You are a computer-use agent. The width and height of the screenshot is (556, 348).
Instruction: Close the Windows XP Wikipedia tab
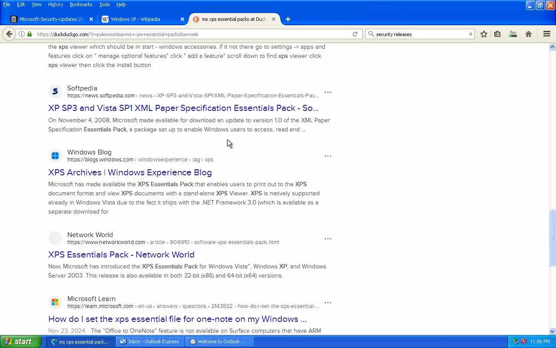(182, 19)
